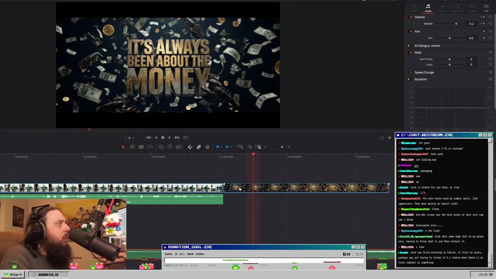This screenshot has width=496, height=279.
Task: Click the BONGWATER_OS taskbar item
Action: click(x=48, y=275)
